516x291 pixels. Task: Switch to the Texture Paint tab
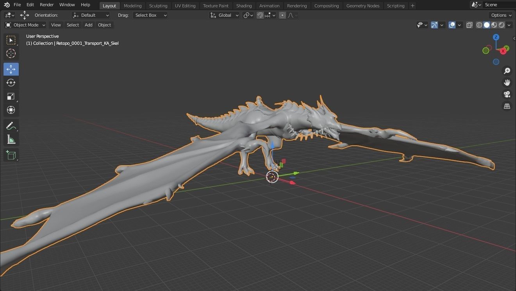pyautogui.click(x=216, y=6)
